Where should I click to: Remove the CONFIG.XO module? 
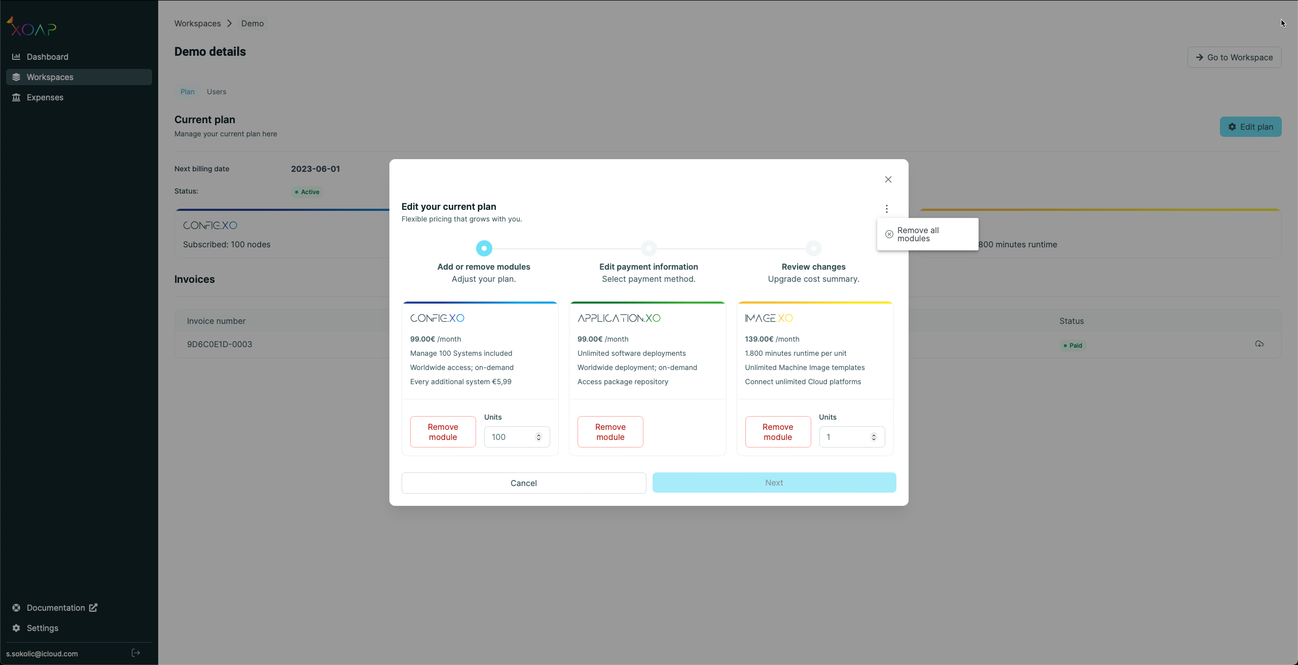click(x=443, y=432)
